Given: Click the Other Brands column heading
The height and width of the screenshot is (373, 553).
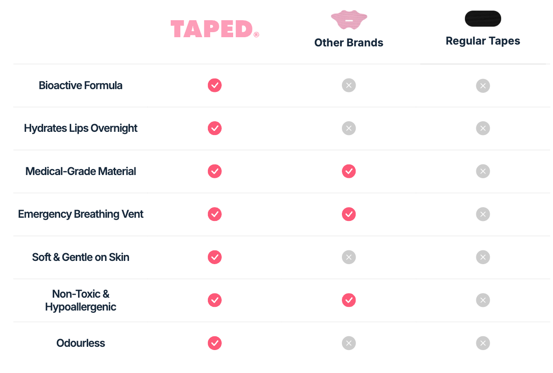Looking at the screenshot, I should click(349, 43).
